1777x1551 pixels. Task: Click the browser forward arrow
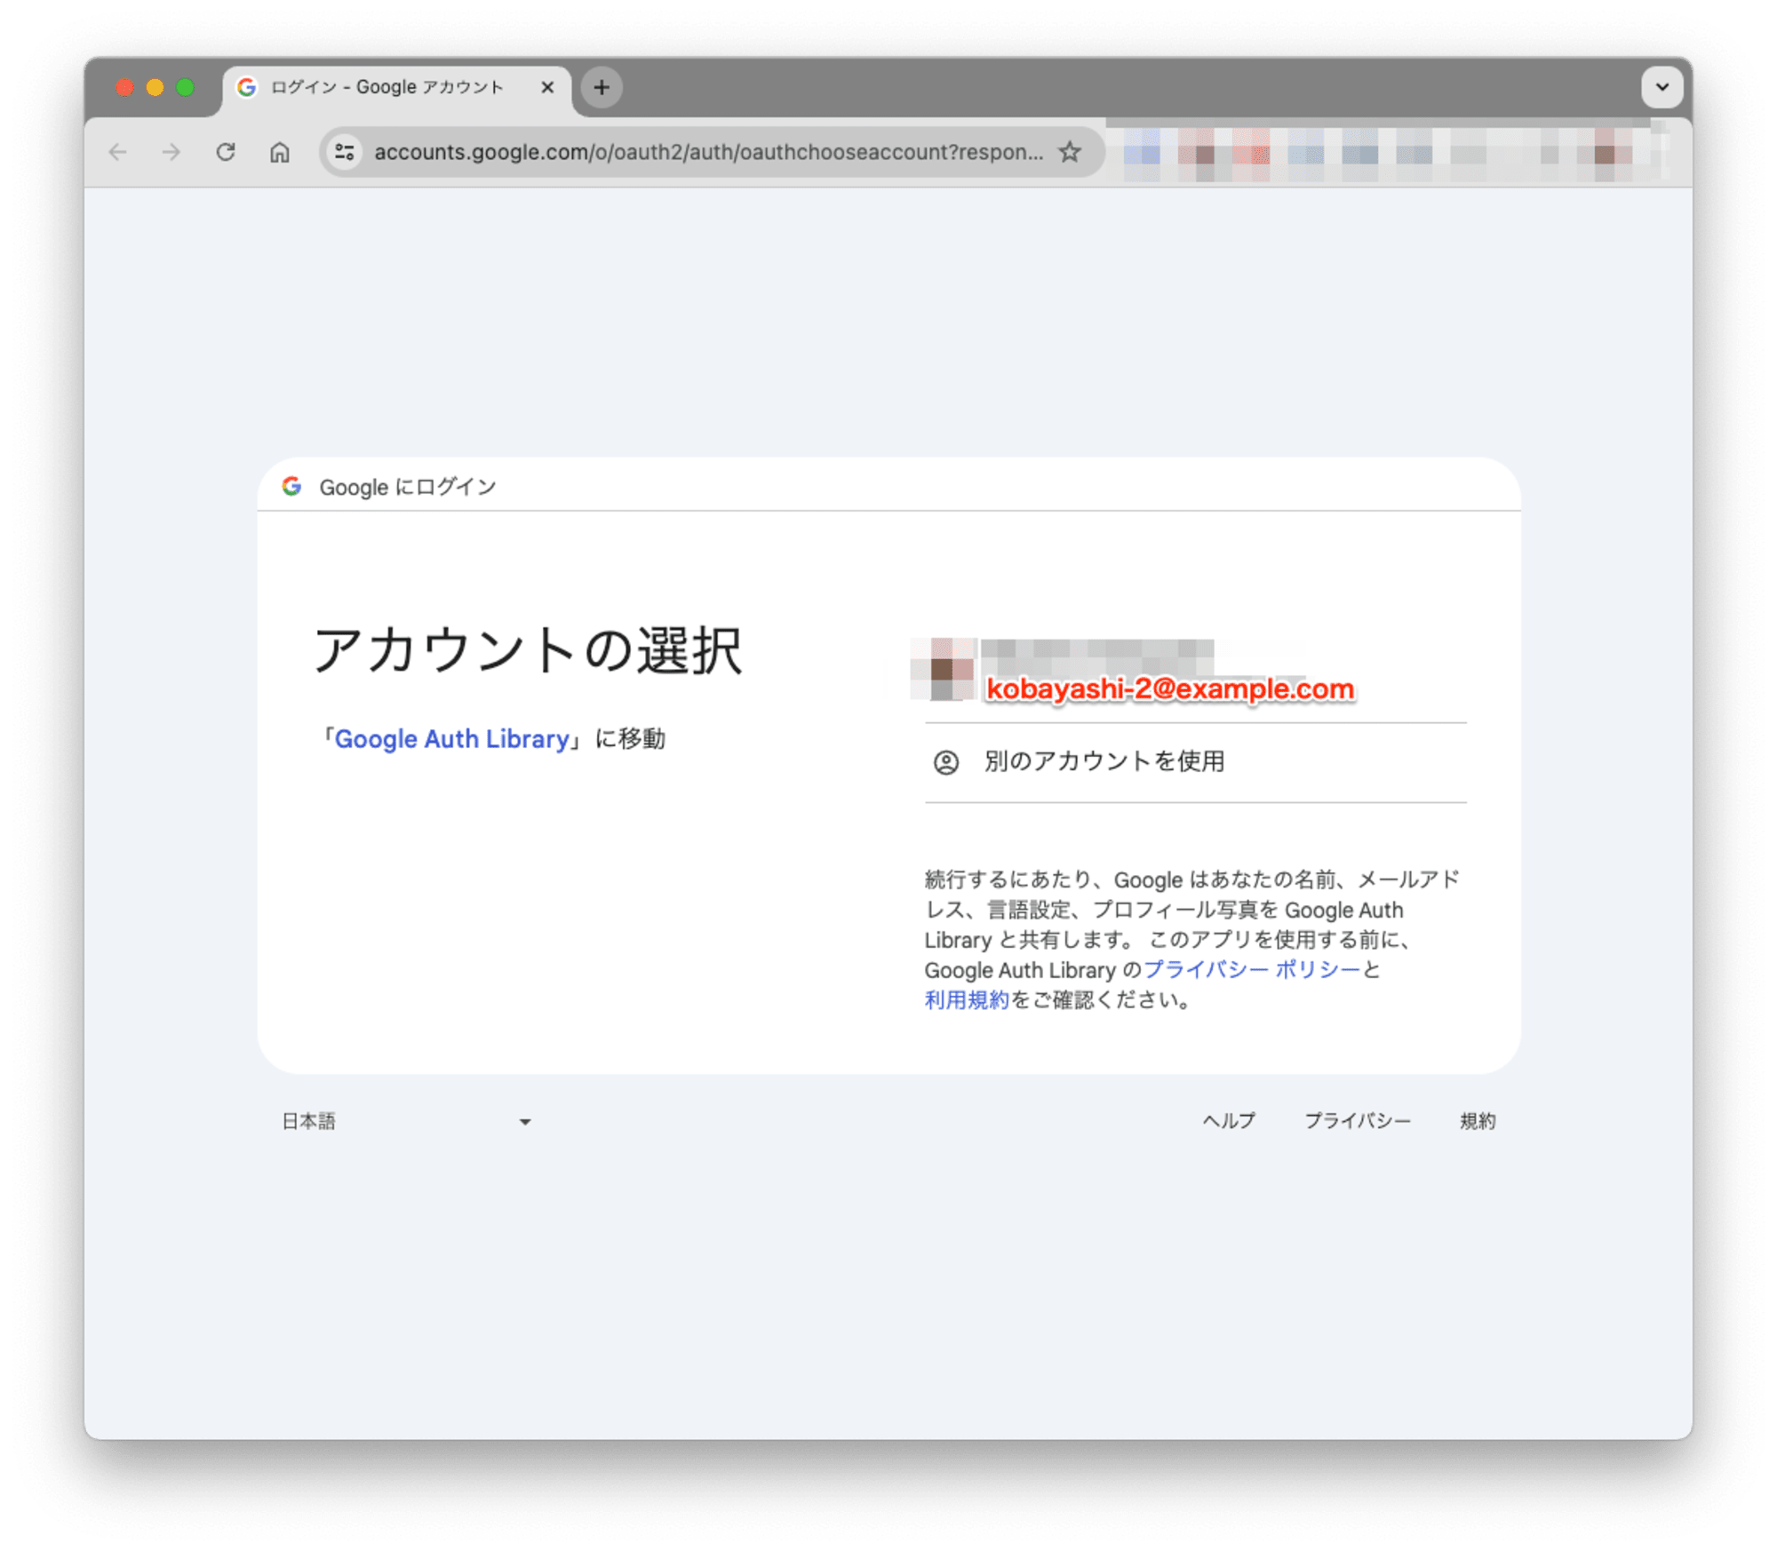click(171, 152)
